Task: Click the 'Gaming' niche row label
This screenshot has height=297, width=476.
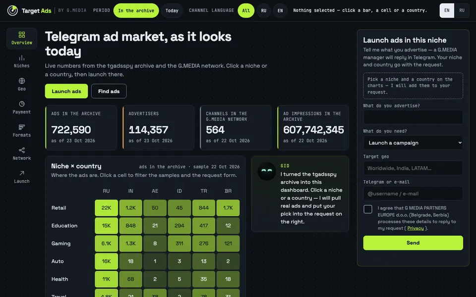Action: click(x=61, y=244)
